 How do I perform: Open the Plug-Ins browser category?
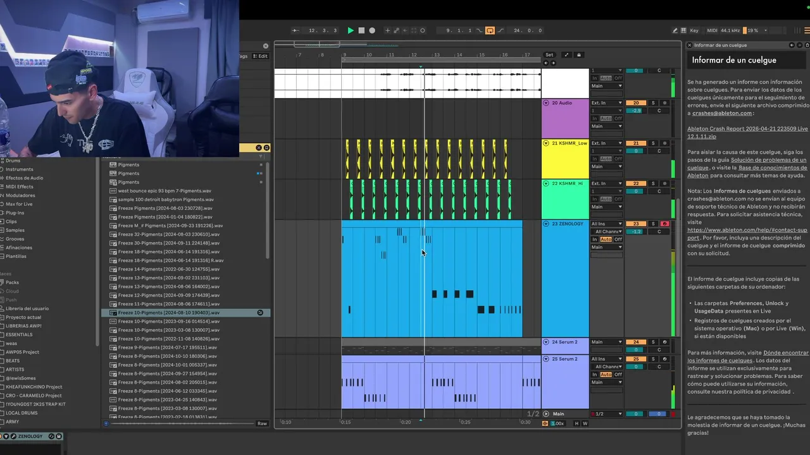pos(15,213)
